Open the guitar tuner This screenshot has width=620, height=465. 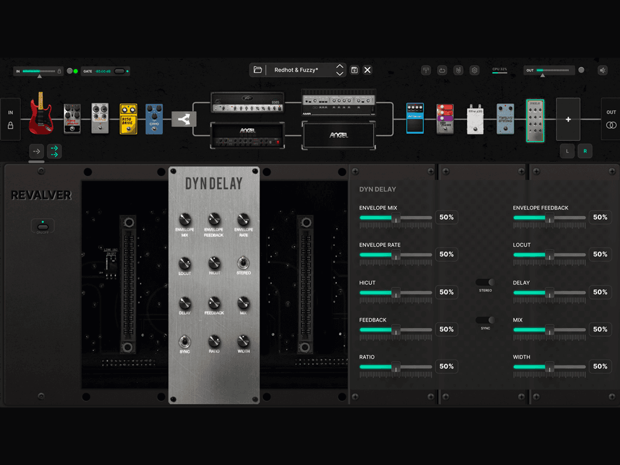(x=426, y=70)
